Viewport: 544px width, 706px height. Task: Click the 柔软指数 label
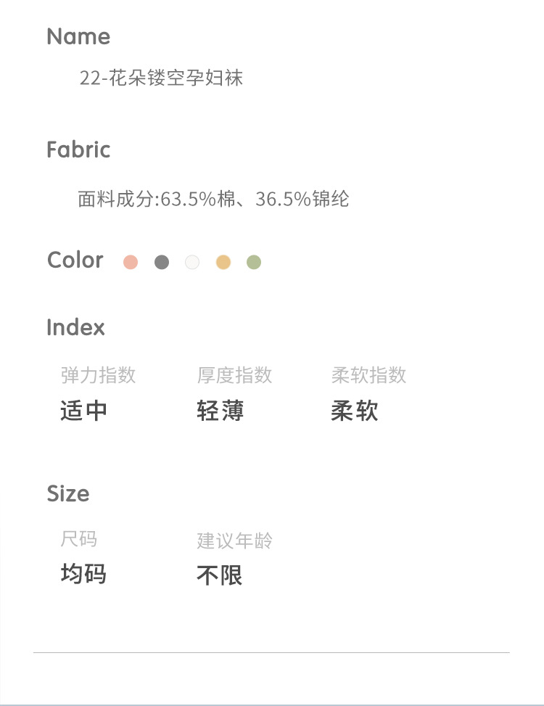coord(368,375)
